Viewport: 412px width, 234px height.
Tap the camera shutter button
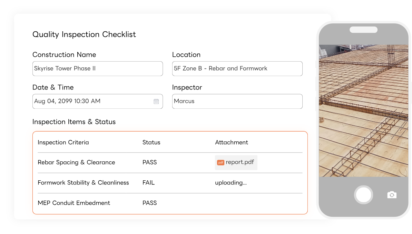(x=363, y=195)
